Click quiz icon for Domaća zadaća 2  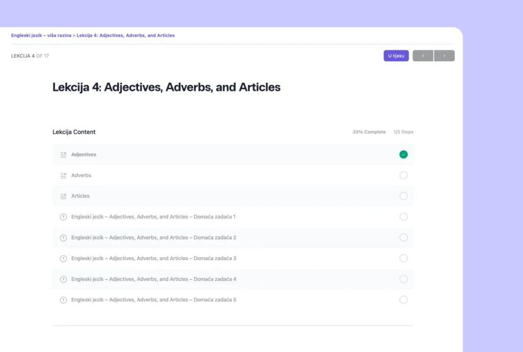coord(63,238)
